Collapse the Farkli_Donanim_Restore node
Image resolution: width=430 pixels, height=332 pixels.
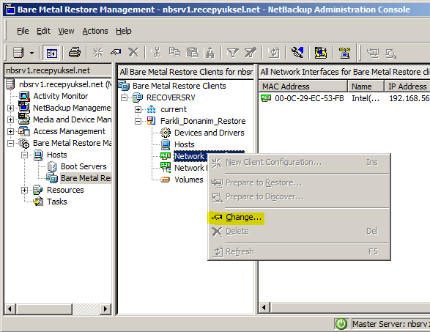138,121
